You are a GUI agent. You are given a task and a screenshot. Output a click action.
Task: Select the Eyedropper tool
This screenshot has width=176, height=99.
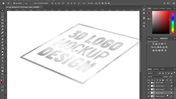click(2, 29)
